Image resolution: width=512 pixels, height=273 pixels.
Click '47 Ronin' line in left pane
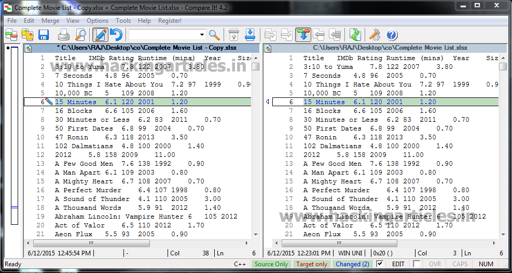pyautogui.click(x=122, y=137)
